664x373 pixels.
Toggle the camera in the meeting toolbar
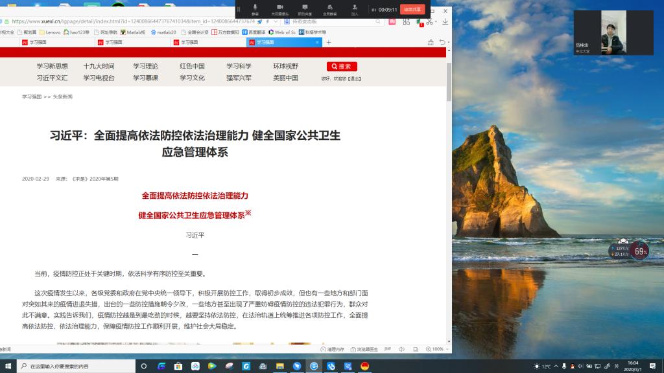point(280,8)
